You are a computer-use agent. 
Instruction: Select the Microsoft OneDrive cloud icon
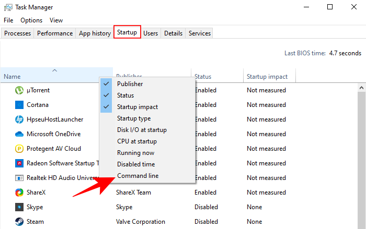click(x=19, y=134)
